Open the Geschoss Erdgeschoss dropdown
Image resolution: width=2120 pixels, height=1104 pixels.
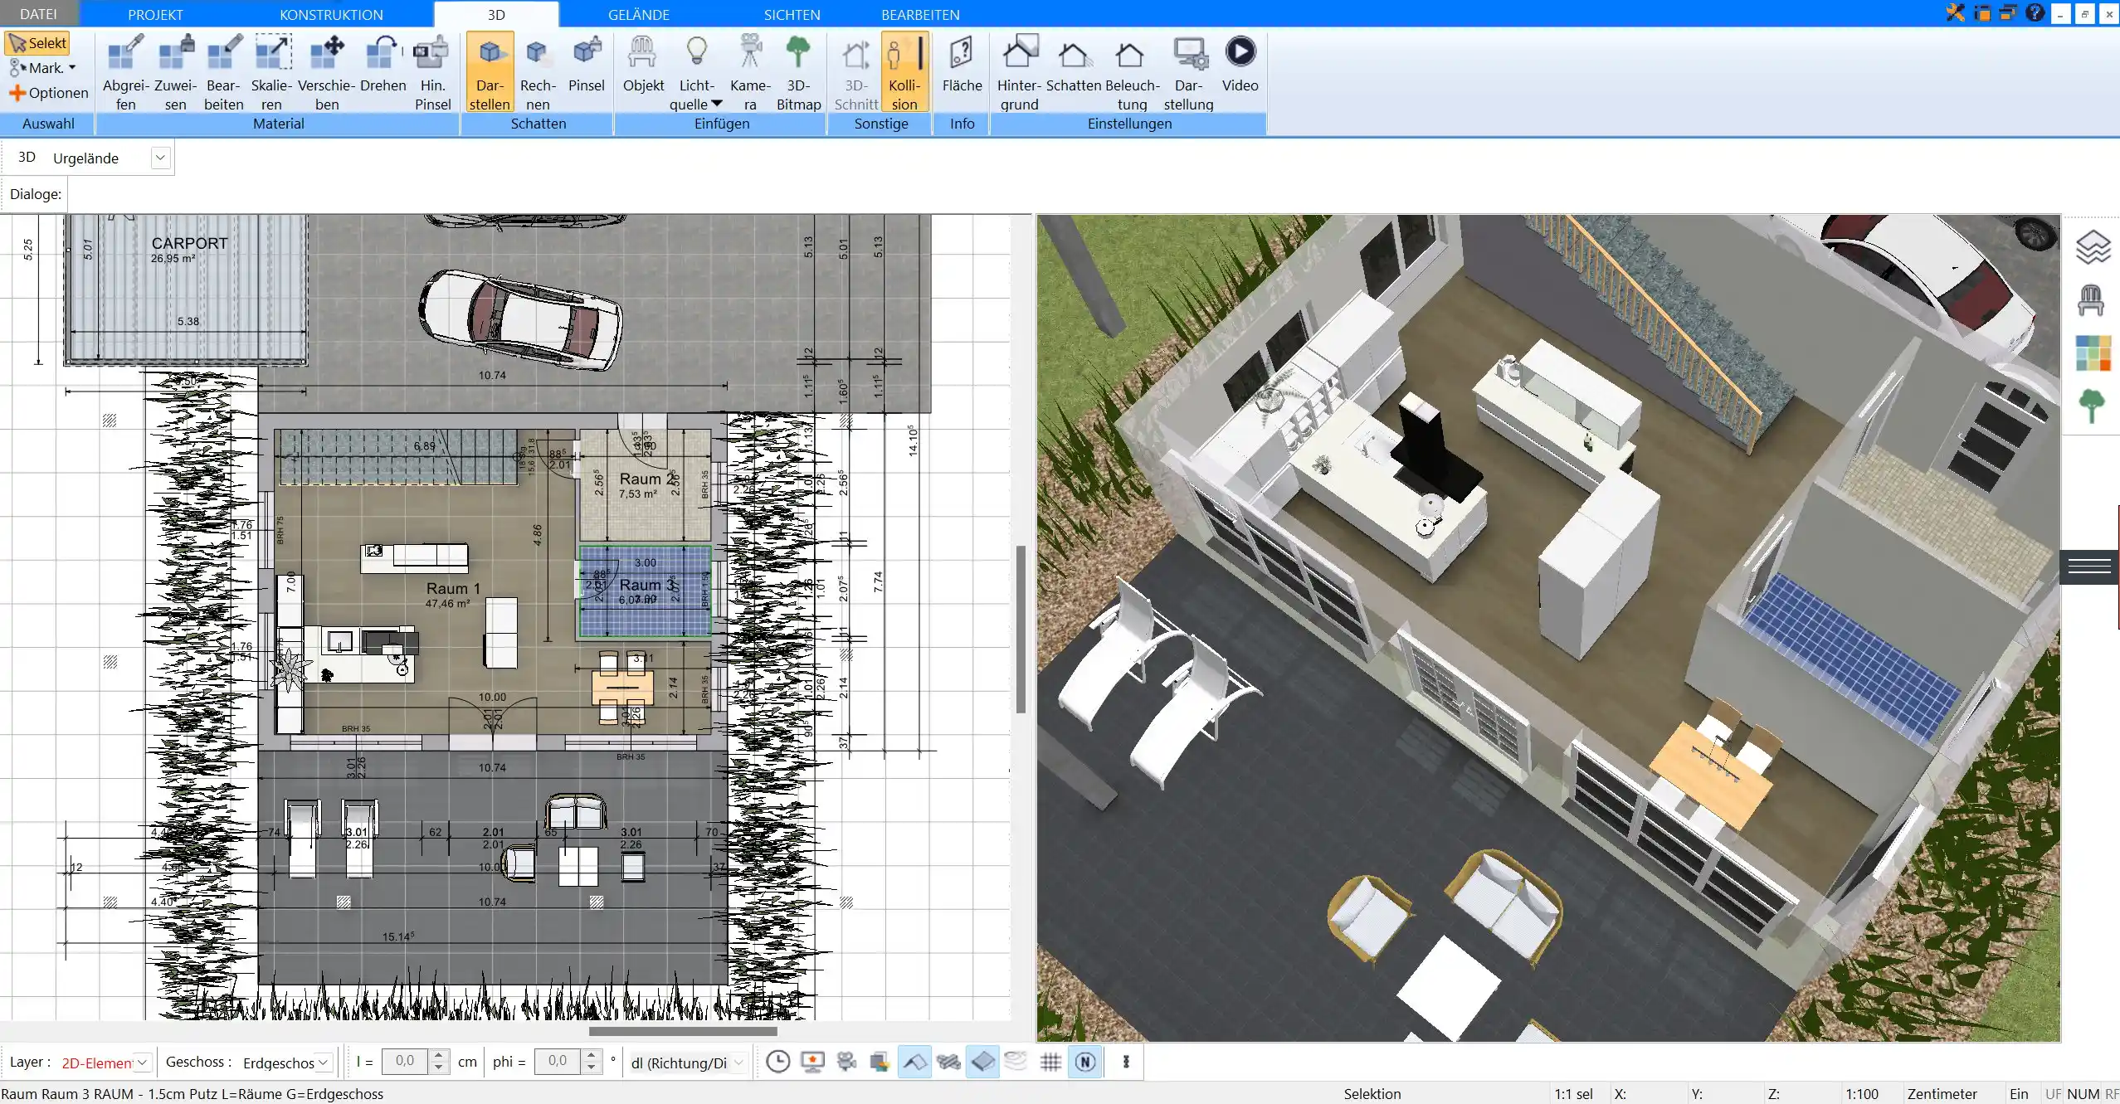click(324, 1062)
